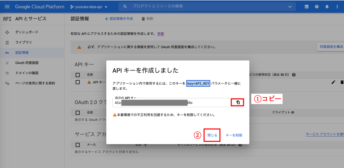The width and height of the screenshot is (344, 168).
Task: Open the three-dot settings menu
Action: coord(337,7)
